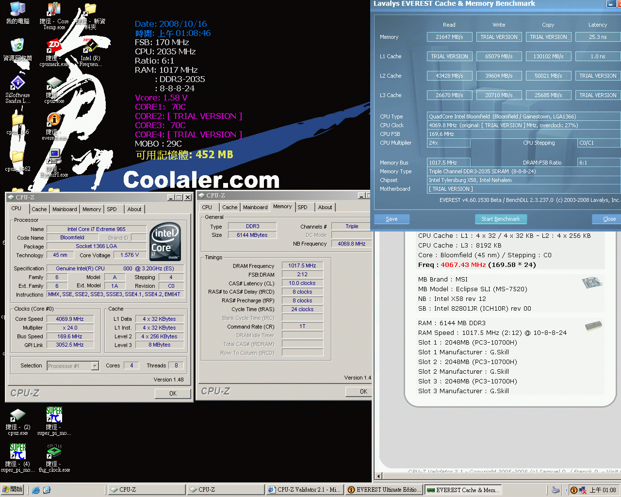Switch to Cache tab in left CPU-Z window
The width and height of the screenshot is (621, 497).
click(x=39, y=209)
